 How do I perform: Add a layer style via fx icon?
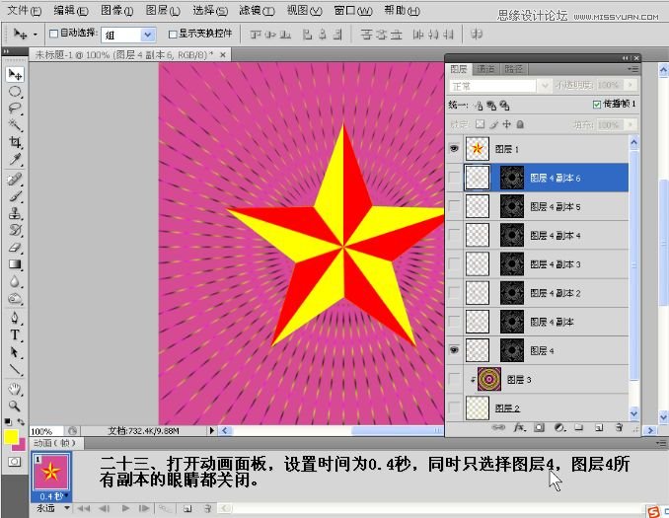519,427
